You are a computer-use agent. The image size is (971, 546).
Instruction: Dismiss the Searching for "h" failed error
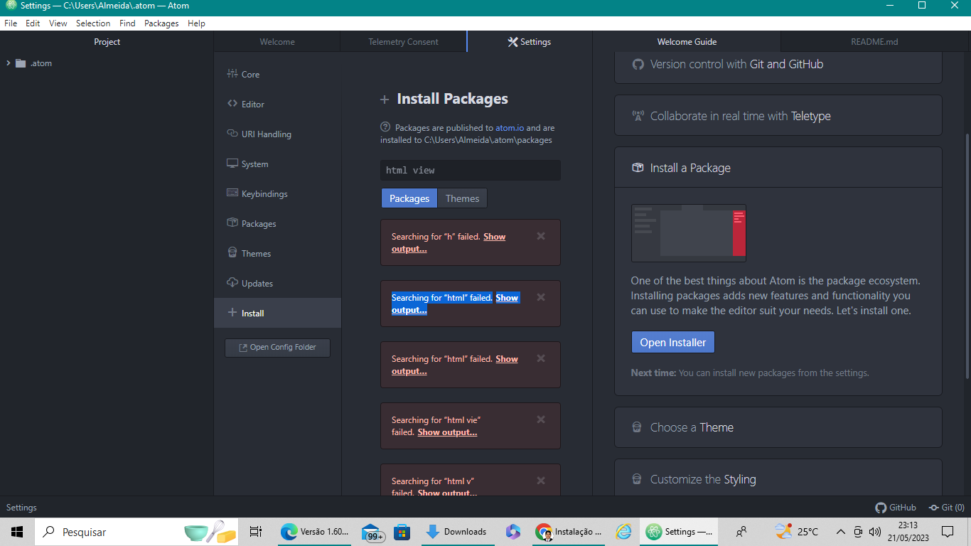[541, 236]
